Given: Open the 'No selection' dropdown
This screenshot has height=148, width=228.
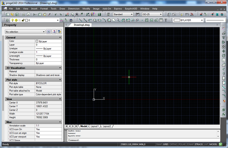Looking at the screenshot, I should coord(44,32).
